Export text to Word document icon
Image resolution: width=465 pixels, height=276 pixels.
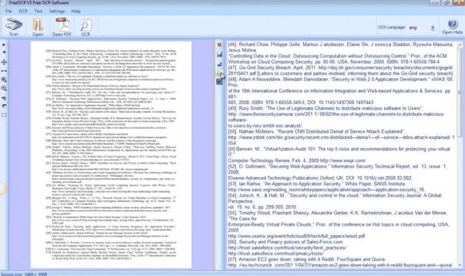(219, 82)
